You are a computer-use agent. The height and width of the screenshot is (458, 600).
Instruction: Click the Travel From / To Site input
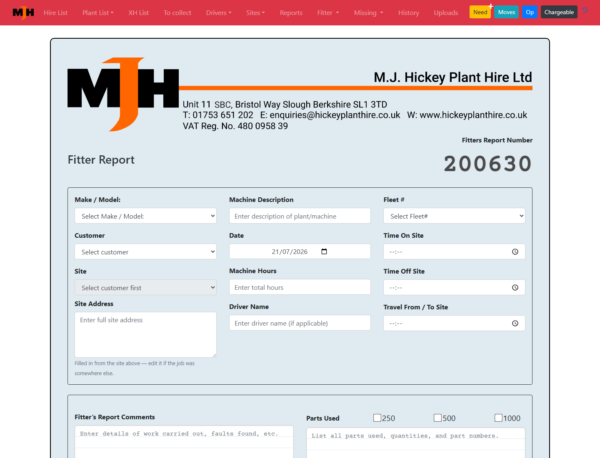coord(454,323)
